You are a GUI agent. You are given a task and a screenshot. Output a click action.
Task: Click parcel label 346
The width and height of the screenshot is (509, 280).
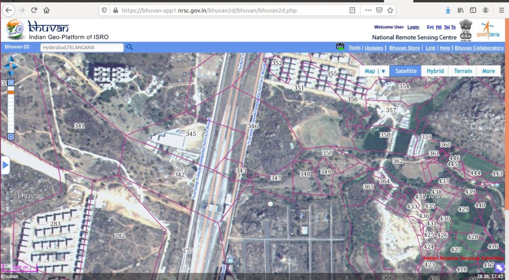(253, 126)
